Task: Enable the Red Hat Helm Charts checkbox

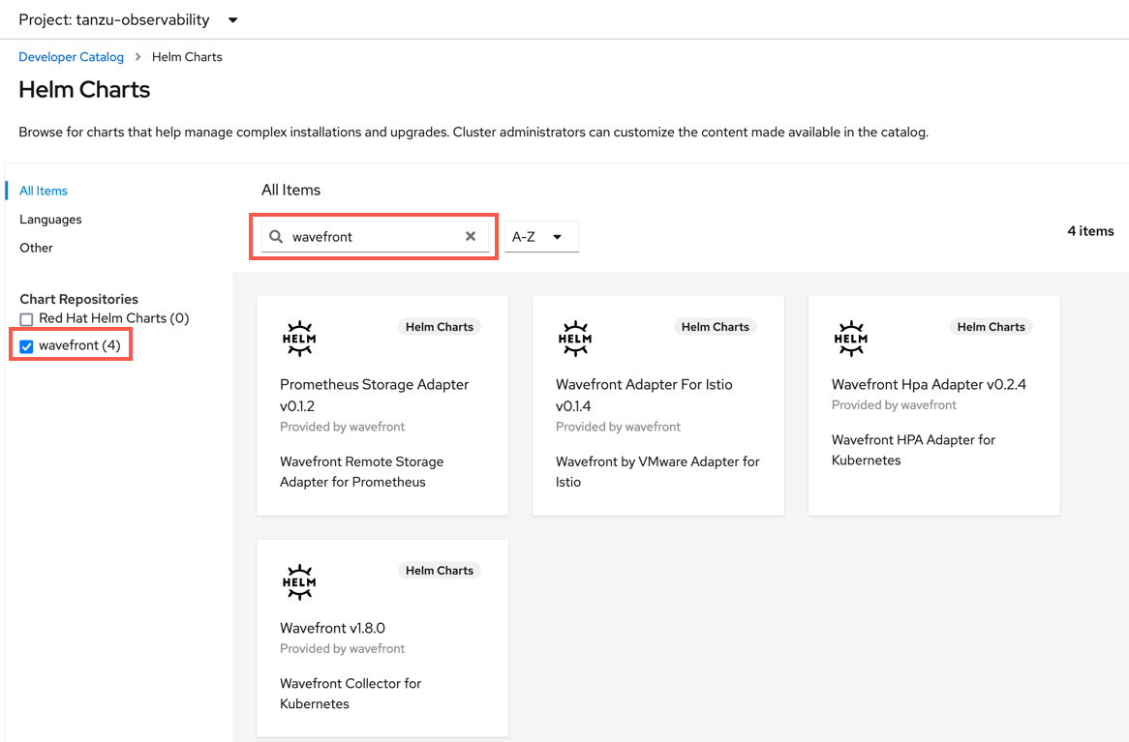Action: [x=27, y=319]
